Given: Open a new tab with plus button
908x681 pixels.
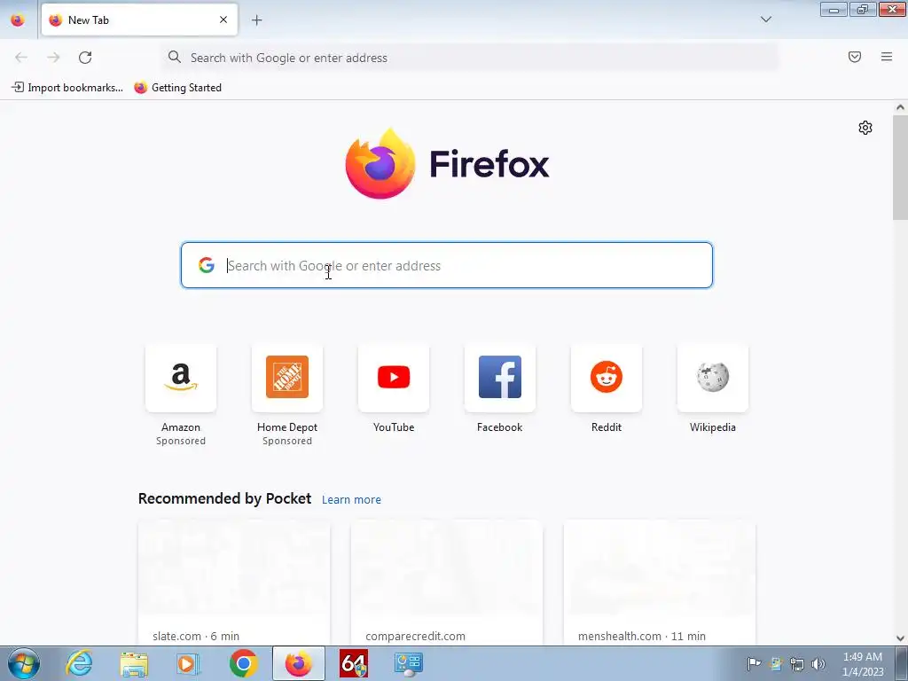Looking at the screenshot, I should (256, 20).
